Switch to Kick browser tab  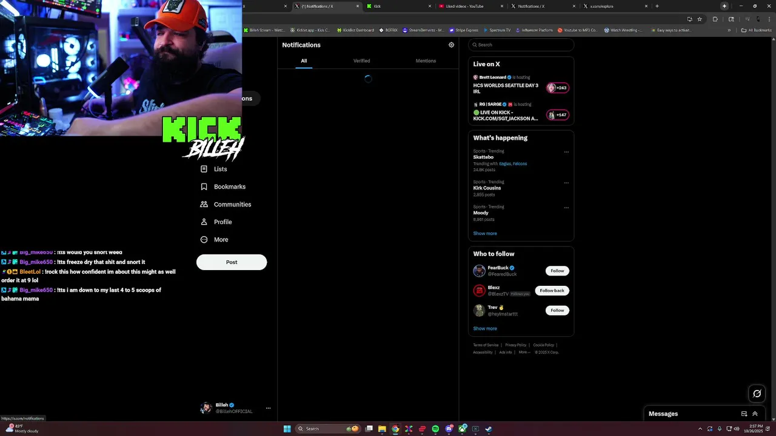click(x=400, y=6)
